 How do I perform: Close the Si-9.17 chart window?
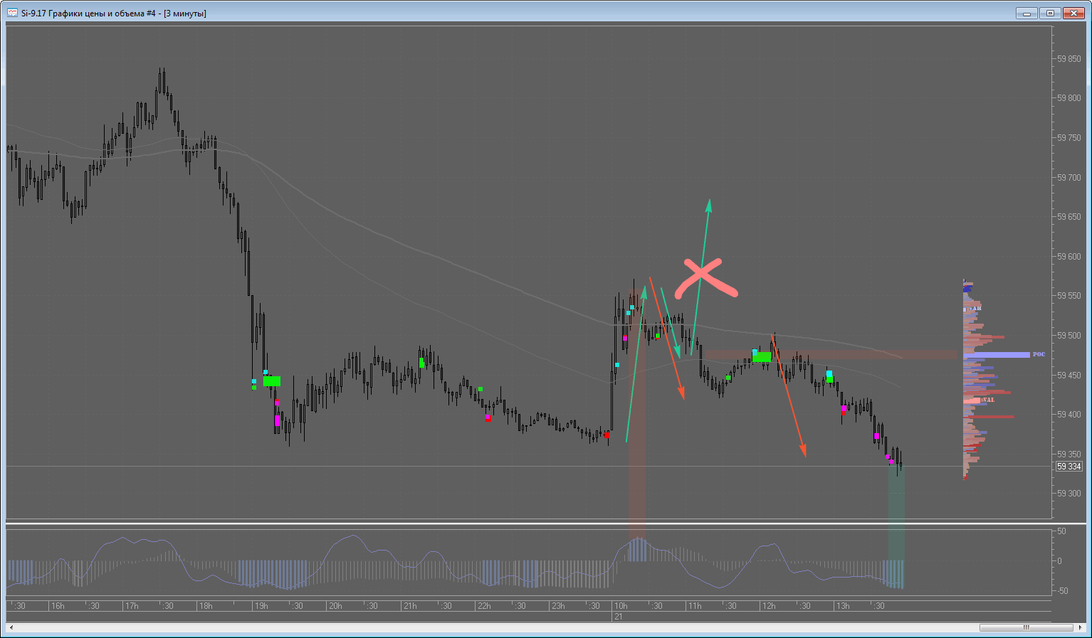(x=1073, y=13)
